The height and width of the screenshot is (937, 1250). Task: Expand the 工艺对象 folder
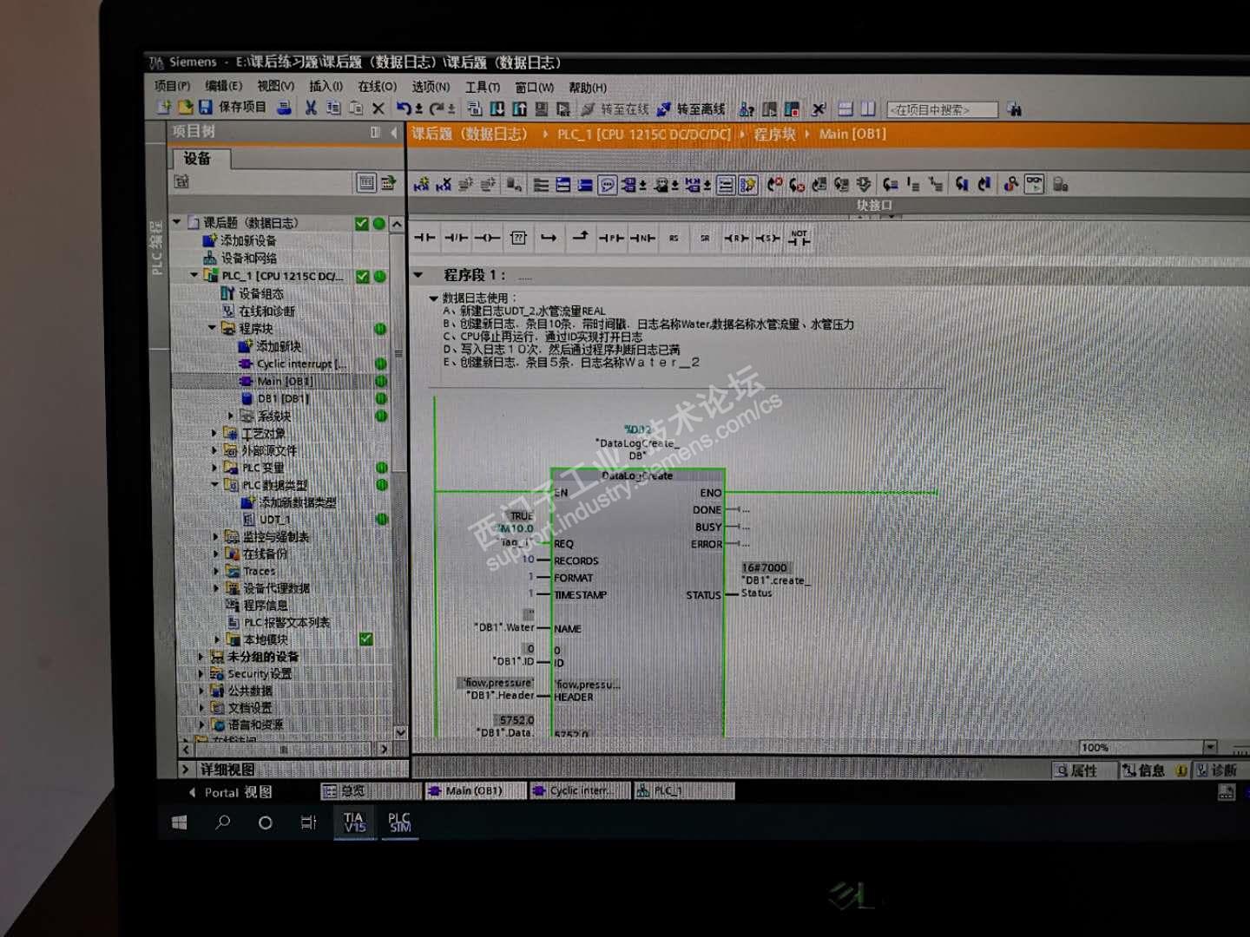(x=214, y=433)
